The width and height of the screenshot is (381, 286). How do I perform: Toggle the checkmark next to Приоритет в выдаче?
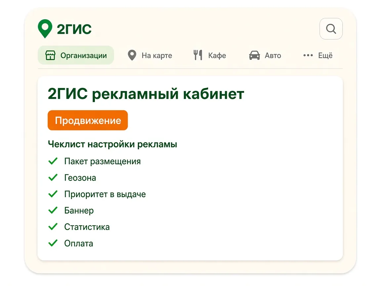click(53, 194)
